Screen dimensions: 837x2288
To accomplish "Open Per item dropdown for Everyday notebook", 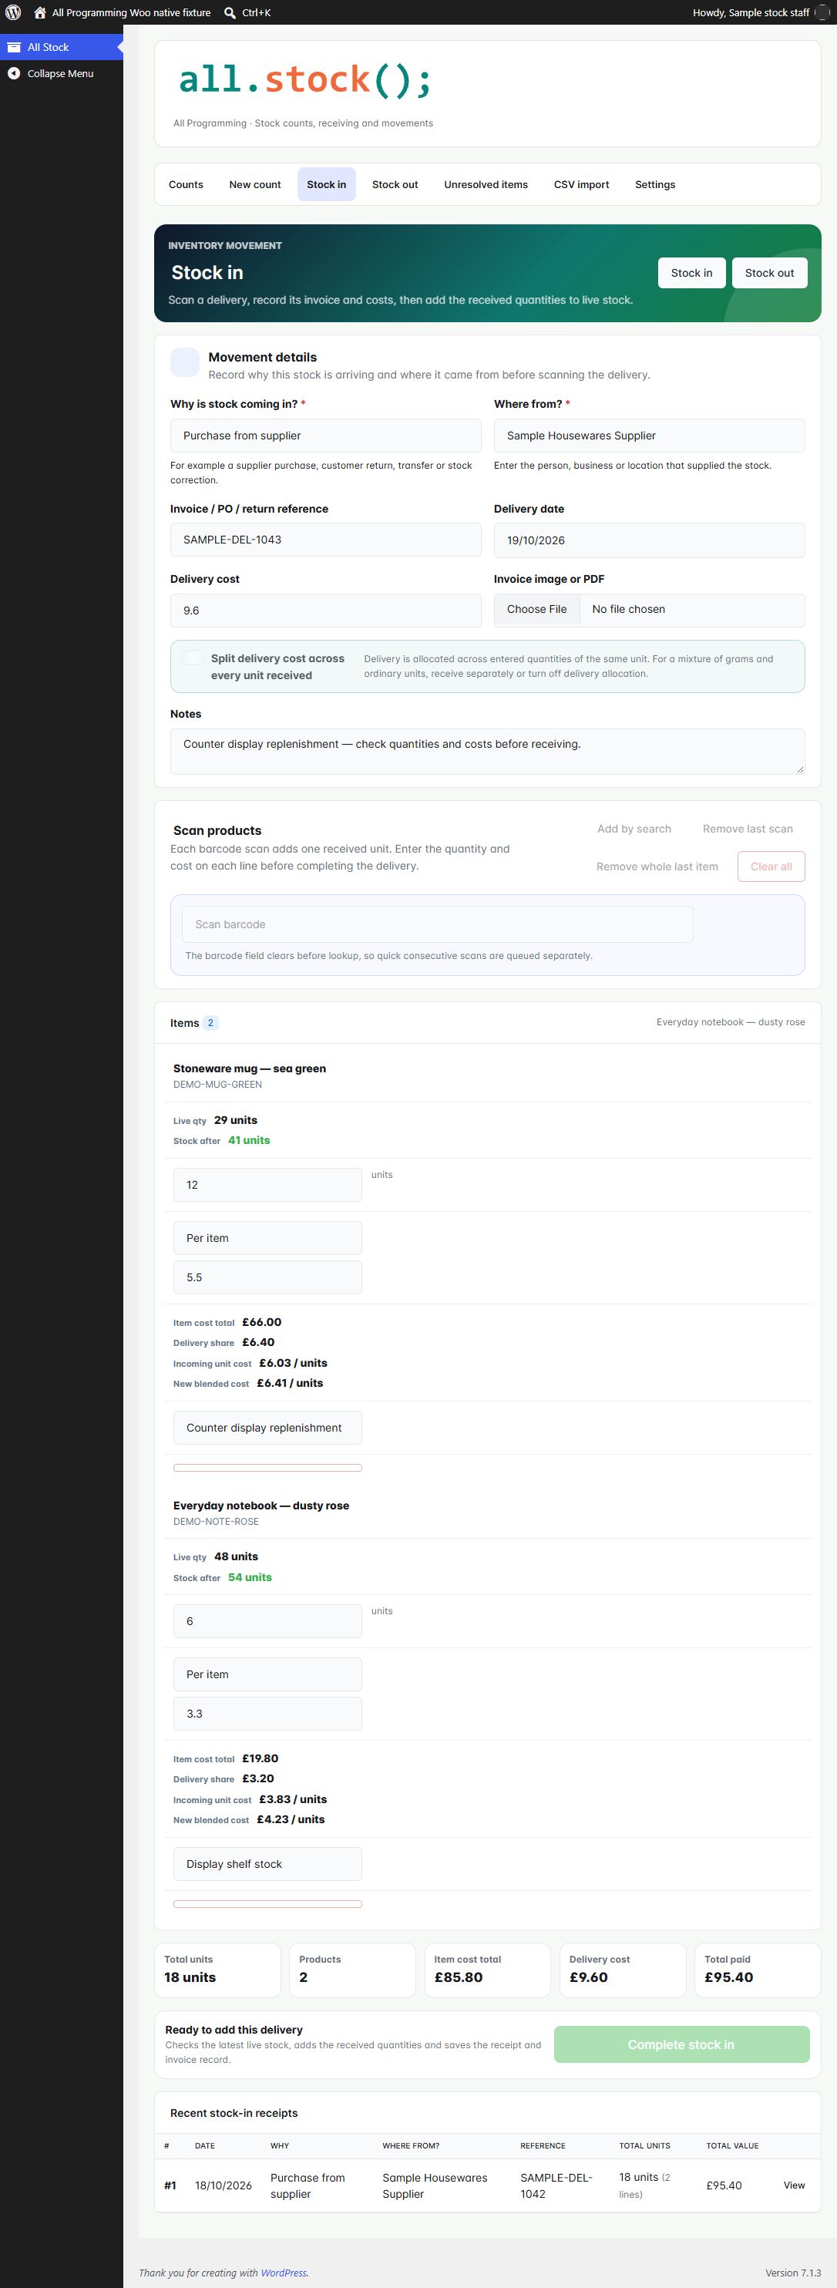I will [x=267, y=1674].
